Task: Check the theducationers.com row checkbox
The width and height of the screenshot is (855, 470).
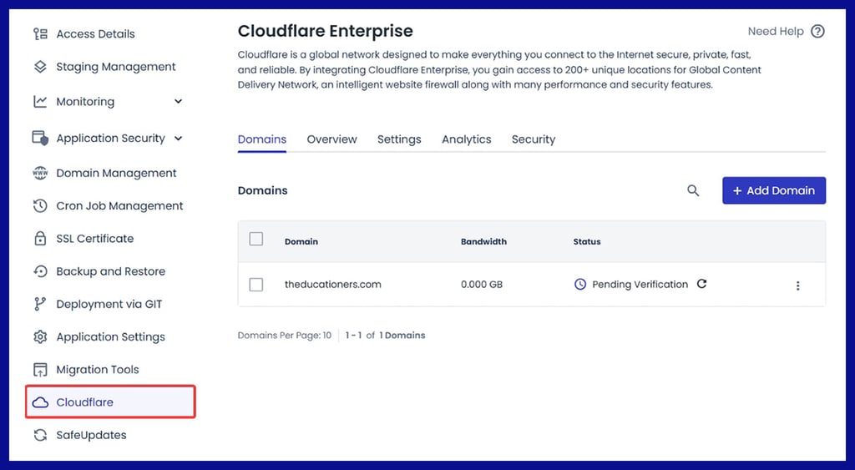Action: click(255, 285)
